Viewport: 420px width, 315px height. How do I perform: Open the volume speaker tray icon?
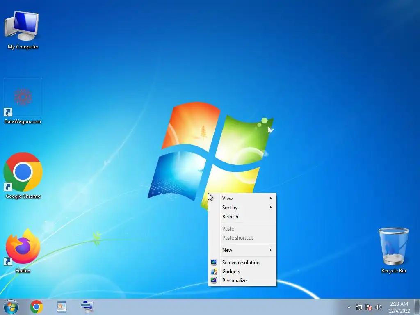pyautogui.click(x=379, y=307)
